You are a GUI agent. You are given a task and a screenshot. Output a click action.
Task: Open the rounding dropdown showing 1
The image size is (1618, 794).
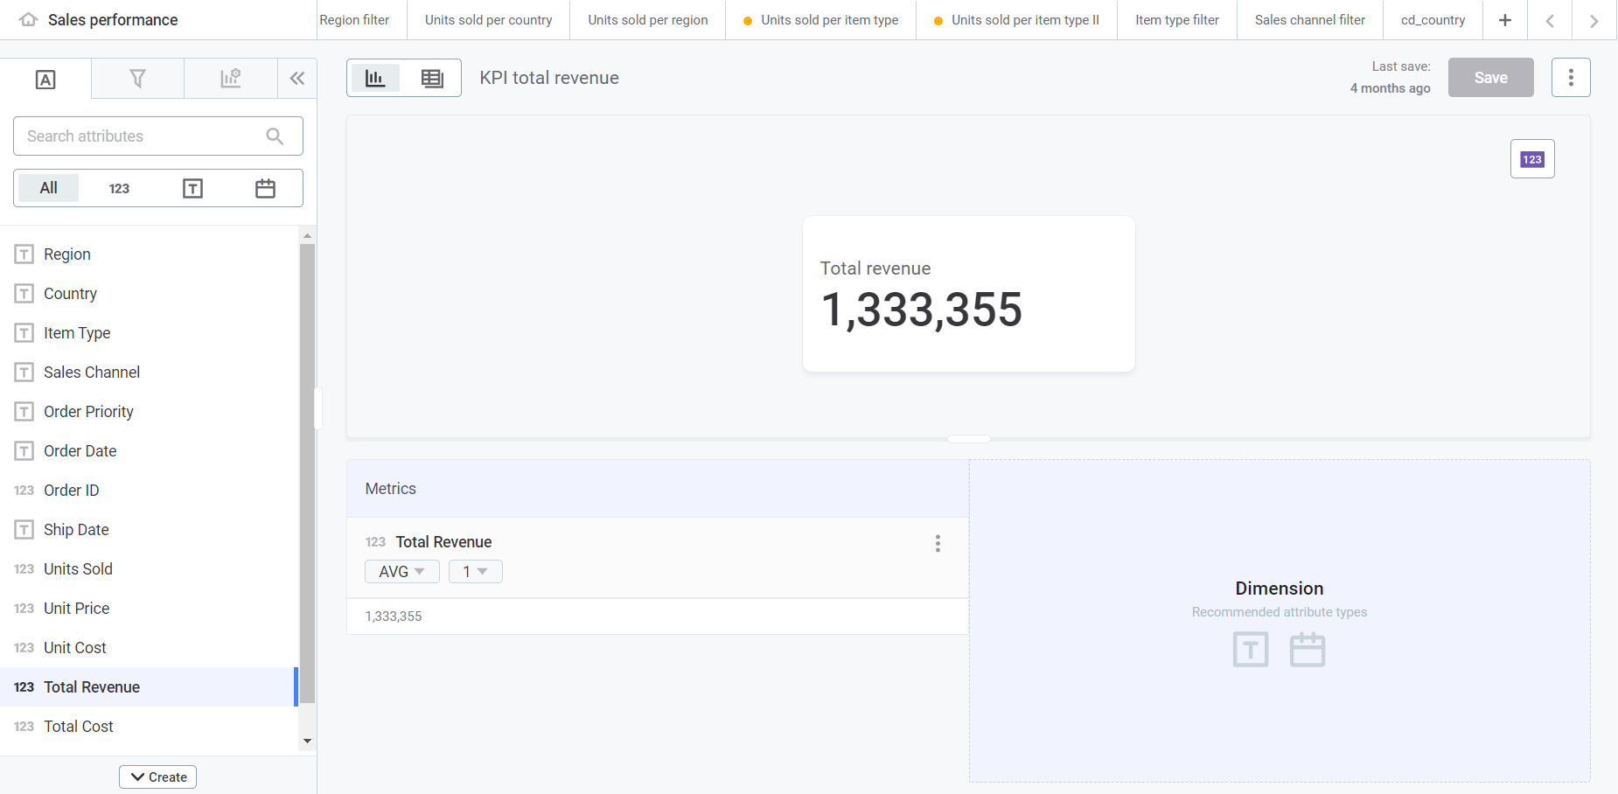pos(475,571)
